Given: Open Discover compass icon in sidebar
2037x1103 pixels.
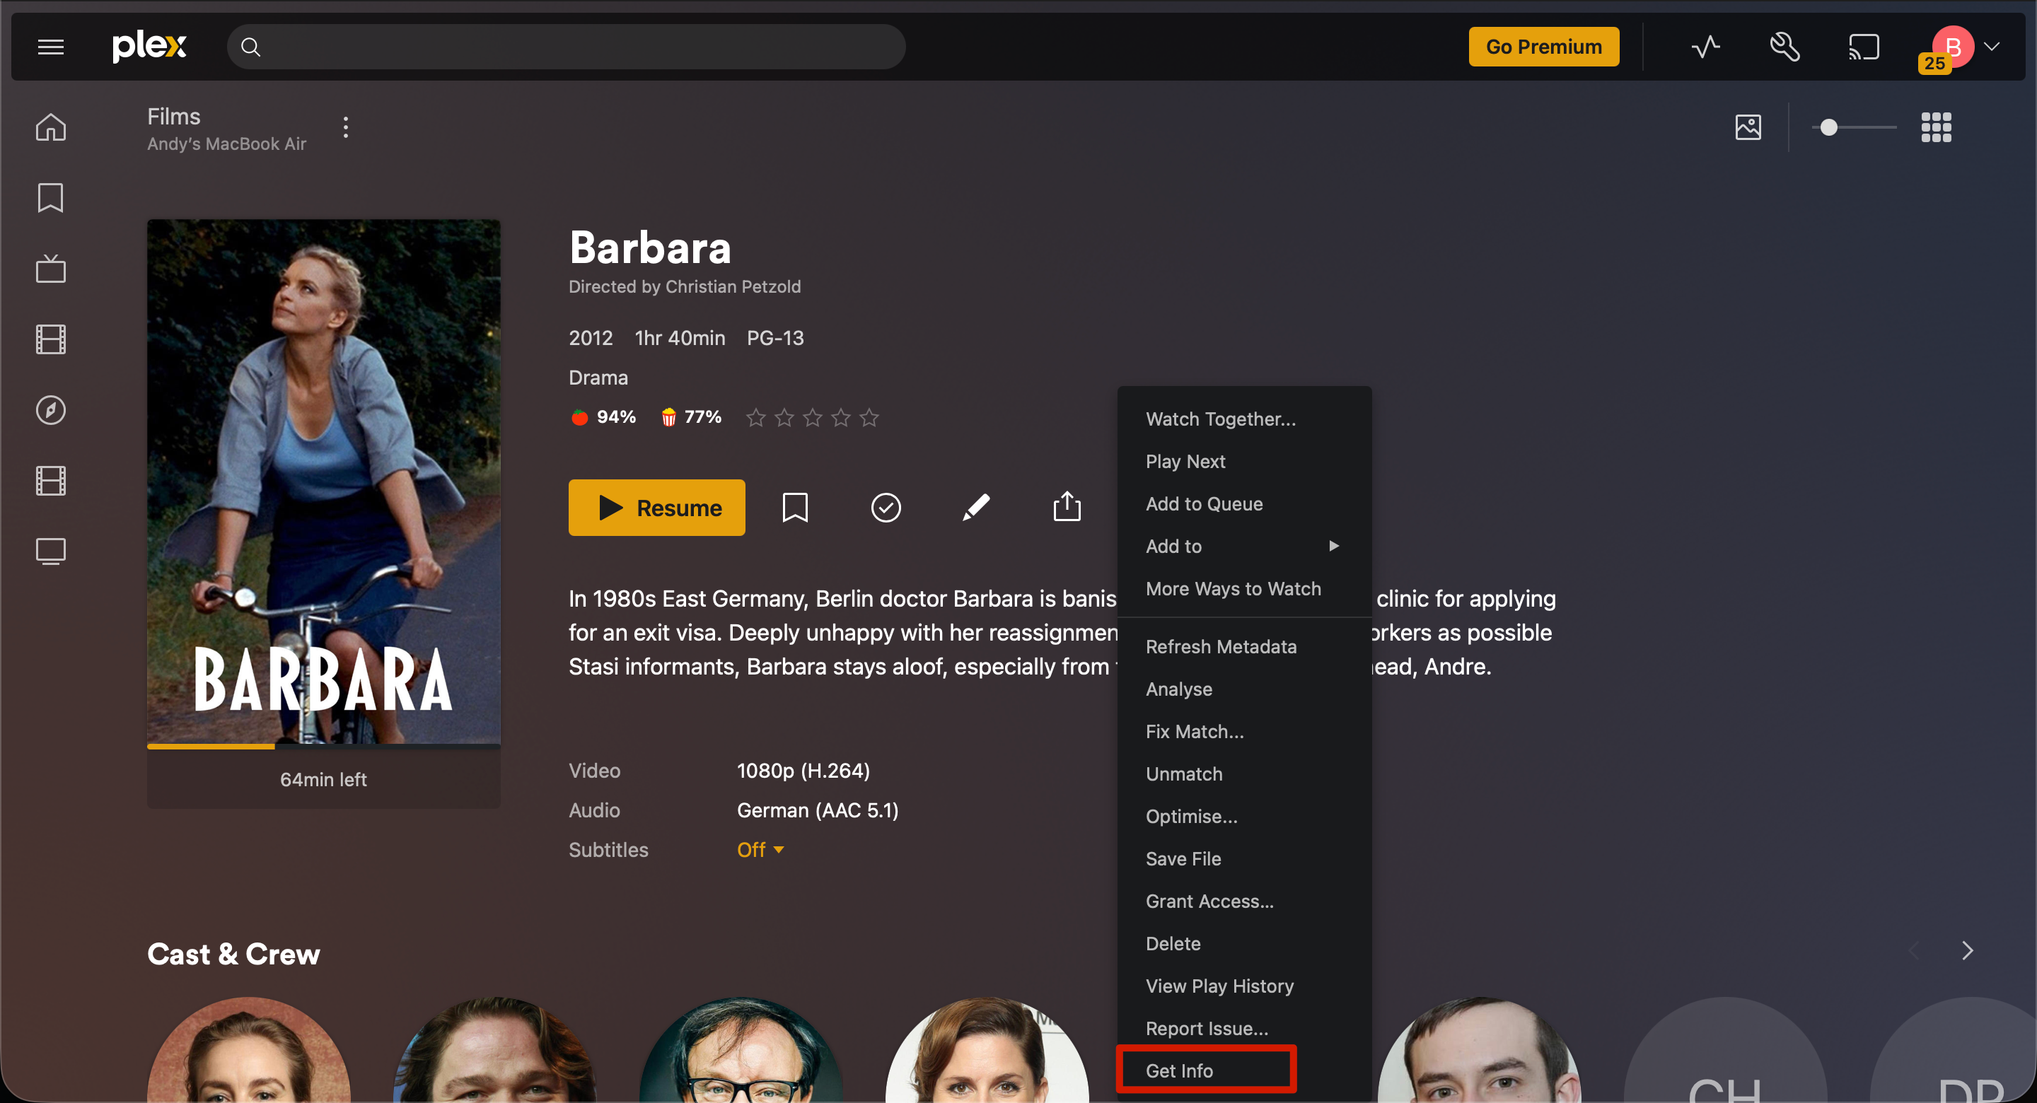Looking at the screenshot, I should [x=51, y=409].
